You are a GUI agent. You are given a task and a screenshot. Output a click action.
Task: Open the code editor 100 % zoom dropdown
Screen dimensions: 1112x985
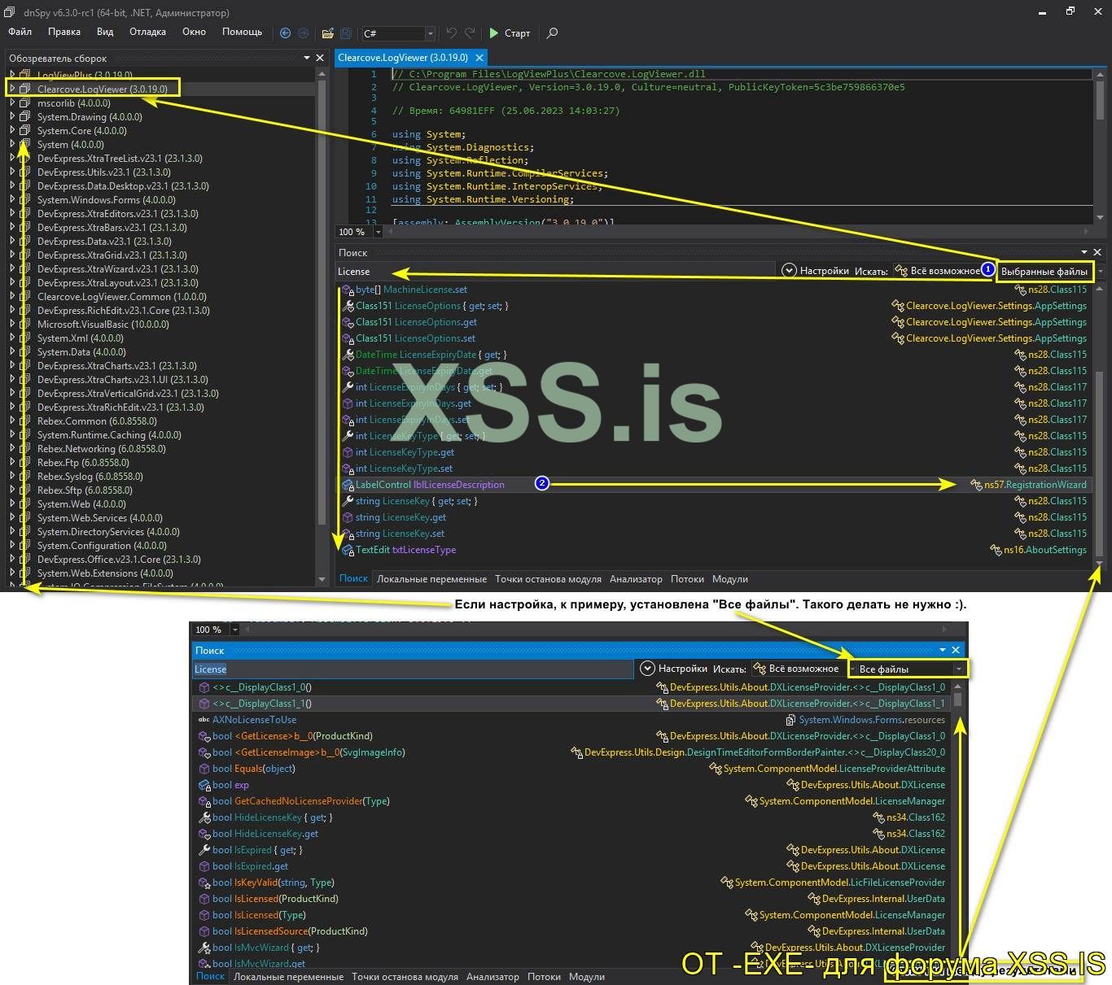pyautogui.click(x=378, y=232)
